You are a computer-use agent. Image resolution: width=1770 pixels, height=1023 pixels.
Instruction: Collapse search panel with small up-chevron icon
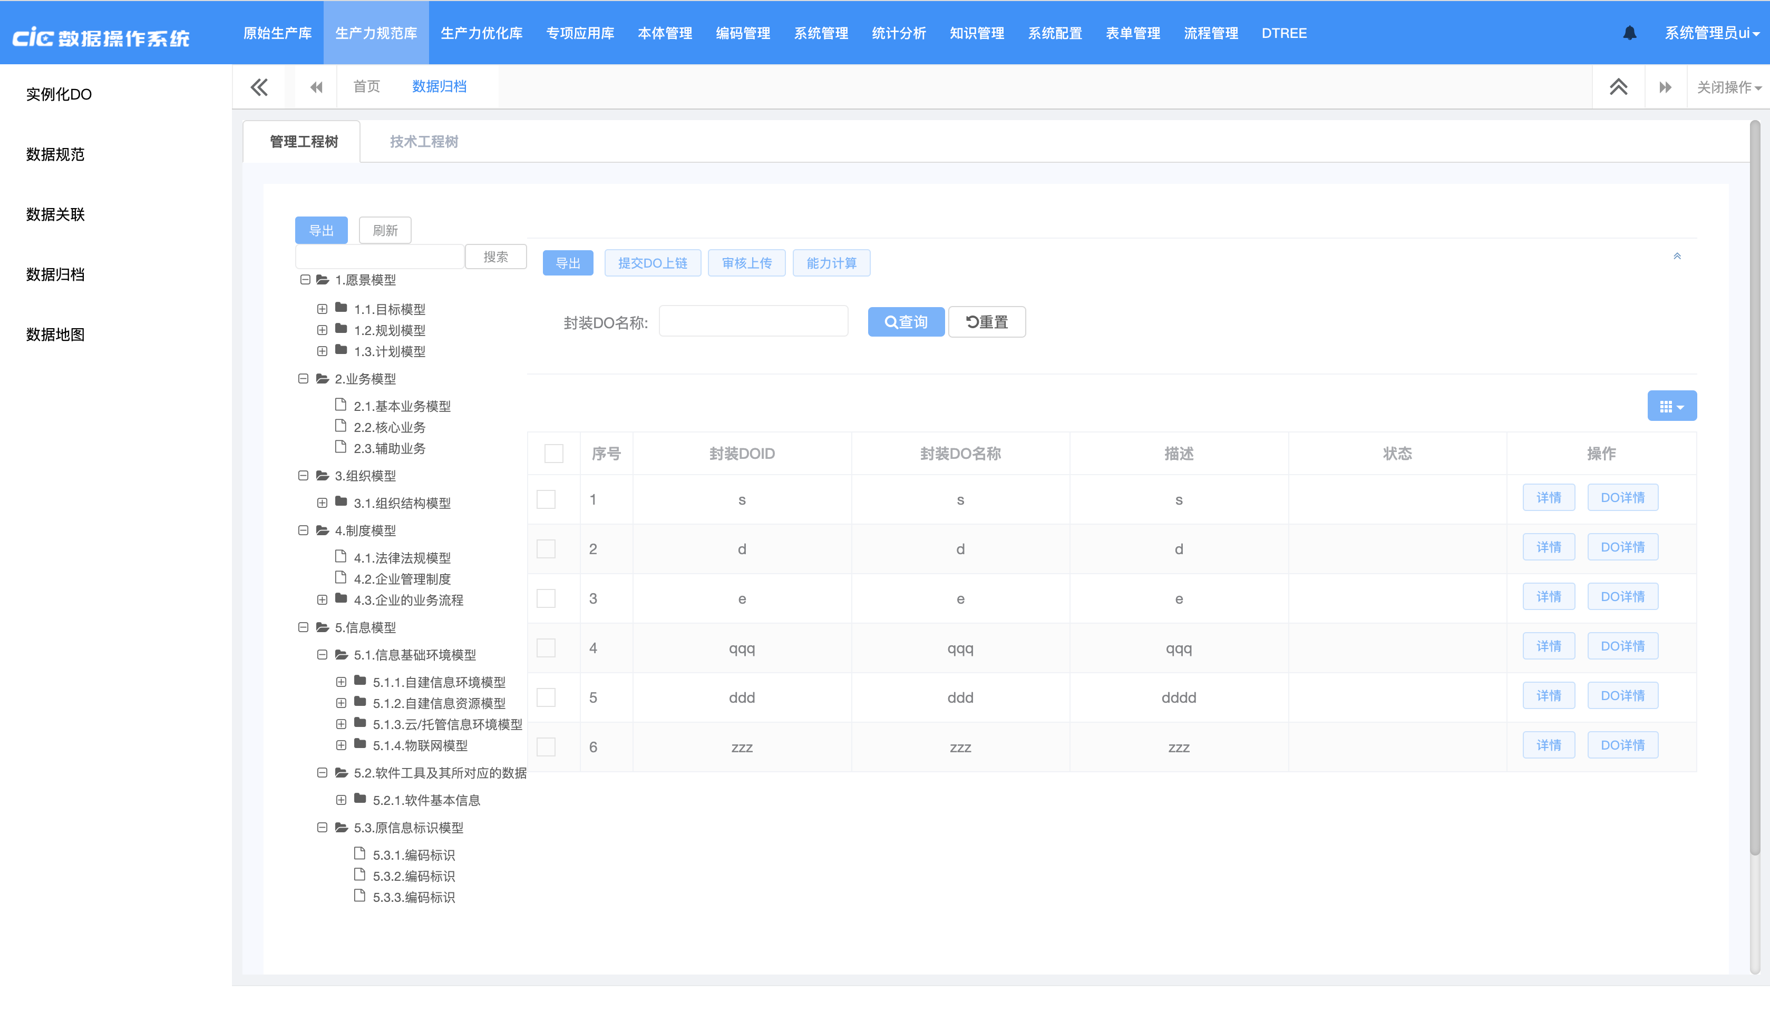click(x=1677, y=256)
